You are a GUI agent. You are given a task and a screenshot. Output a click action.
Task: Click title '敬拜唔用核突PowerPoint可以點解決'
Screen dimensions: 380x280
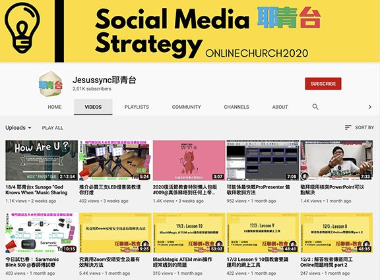point(332,190)
